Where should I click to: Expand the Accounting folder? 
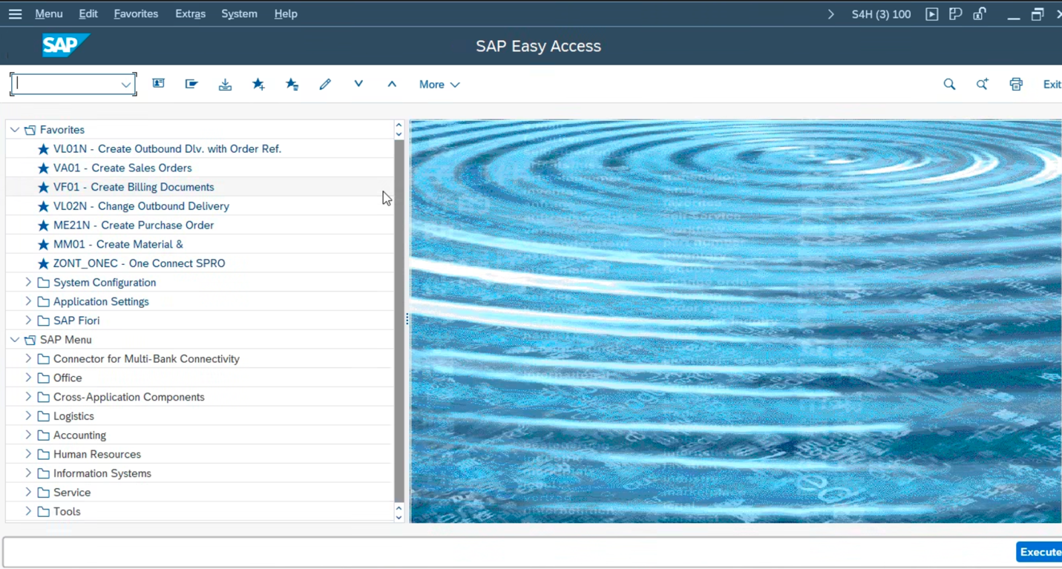(x=28, y=435)
